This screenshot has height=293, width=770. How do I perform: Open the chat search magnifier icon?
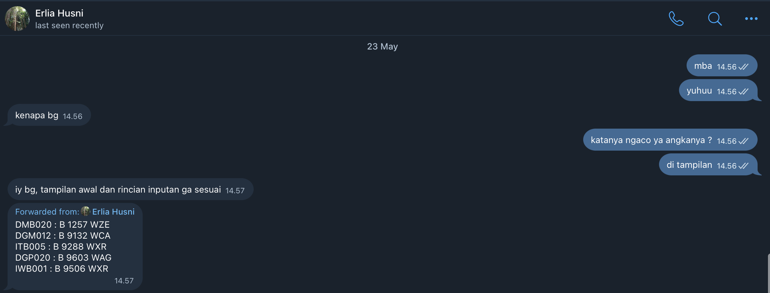pos(715,19)
